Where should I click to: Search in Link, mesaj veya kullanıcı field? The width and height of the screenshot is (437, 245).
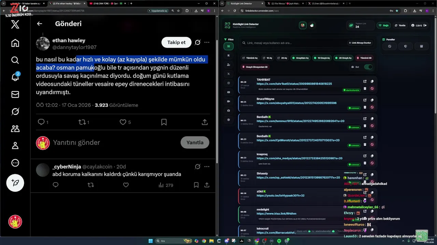(x=294, y=43)
